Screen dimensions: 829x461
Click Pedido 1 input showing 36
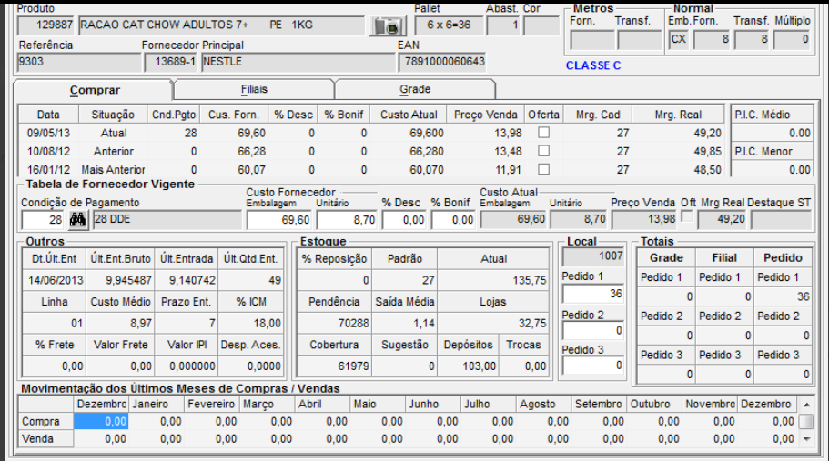592,294
